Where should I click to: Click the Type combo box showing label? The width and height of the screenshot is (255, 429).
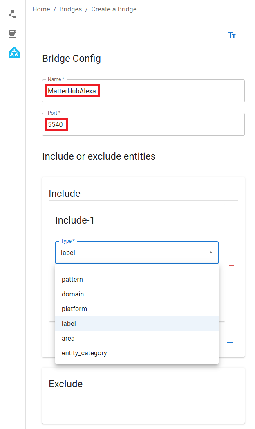click(x=131, y=253)
